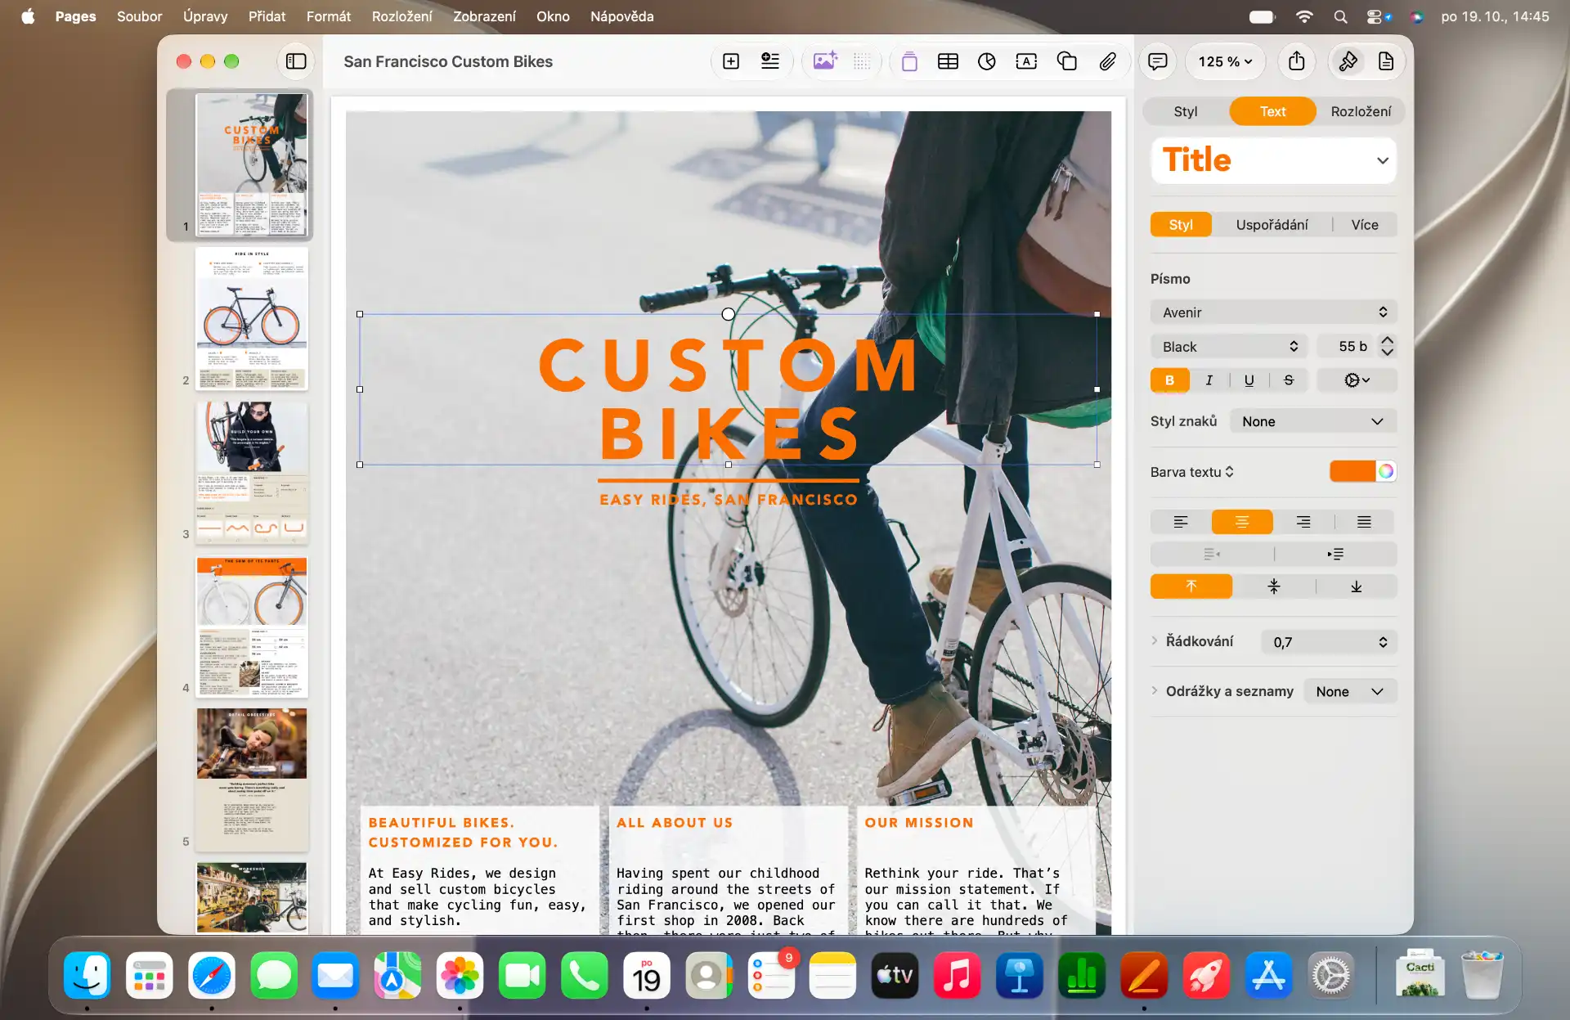Image resolution: width=1570 pixels, height=1020 pixels.
Task: Click the font size 55 b field
Action: [1347, 347]
